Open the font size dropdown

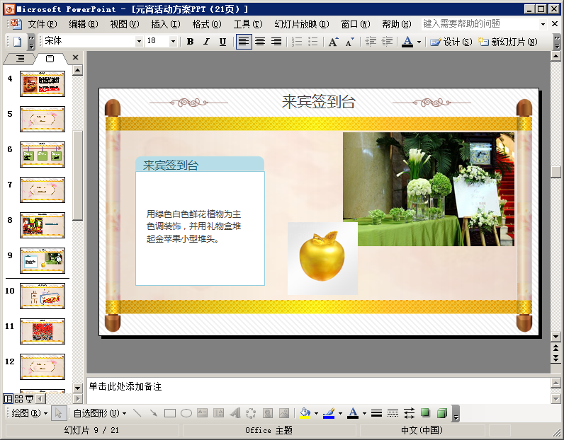[173, 42]
